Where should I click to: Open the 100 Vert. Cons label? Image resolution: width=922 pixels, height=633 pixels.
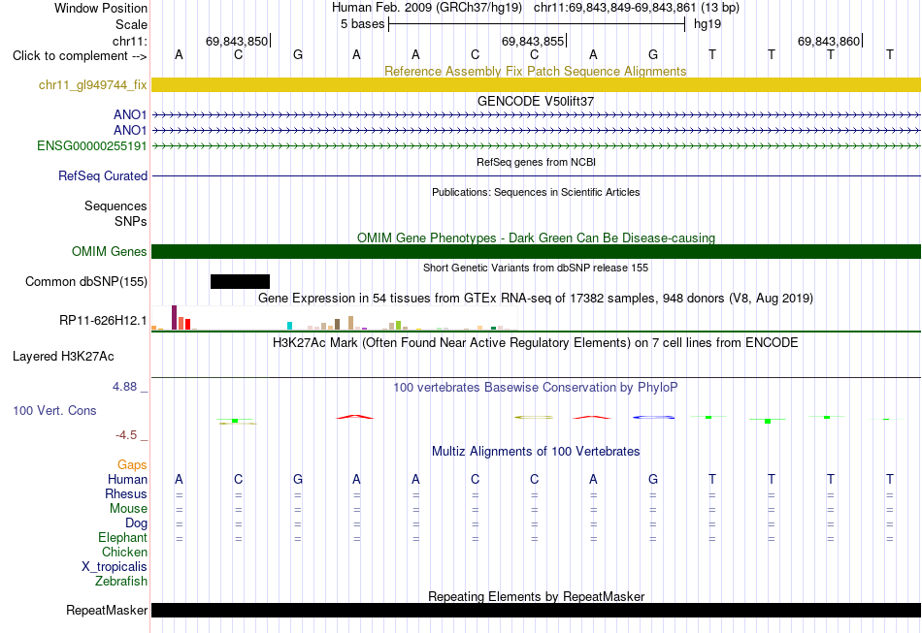click(x=54, y=410)
